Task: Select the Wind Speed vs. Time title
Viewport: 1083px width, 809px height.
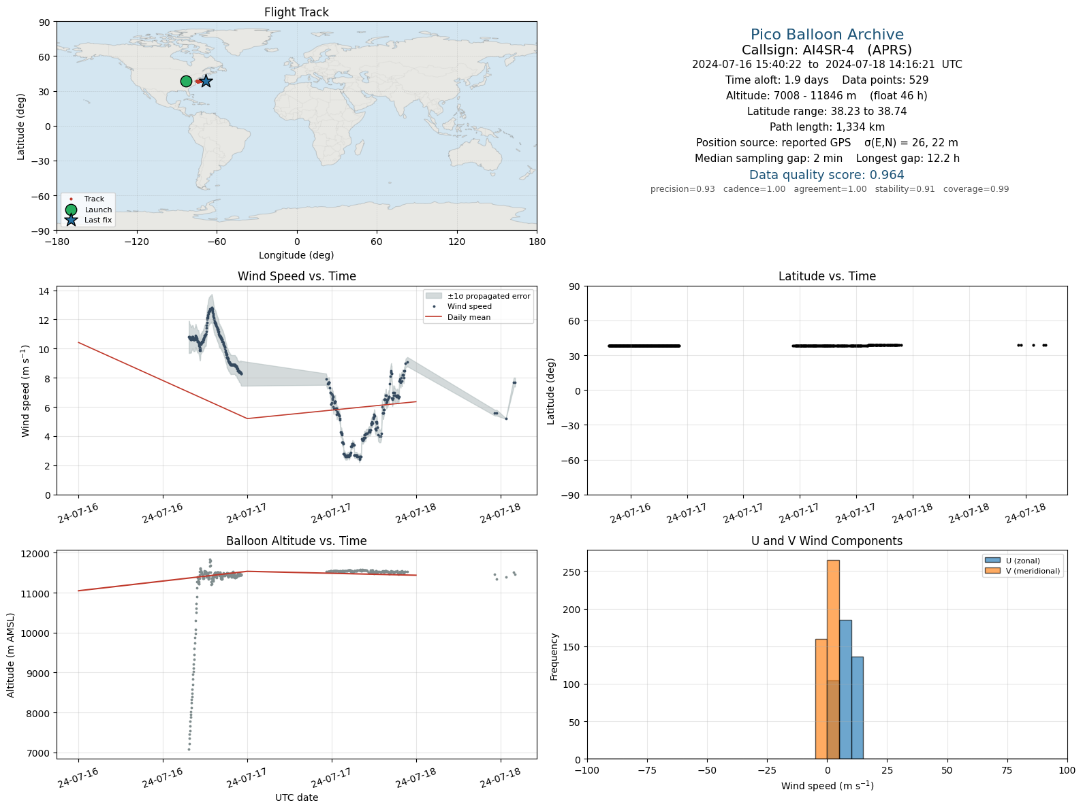Action: point(296,276)
